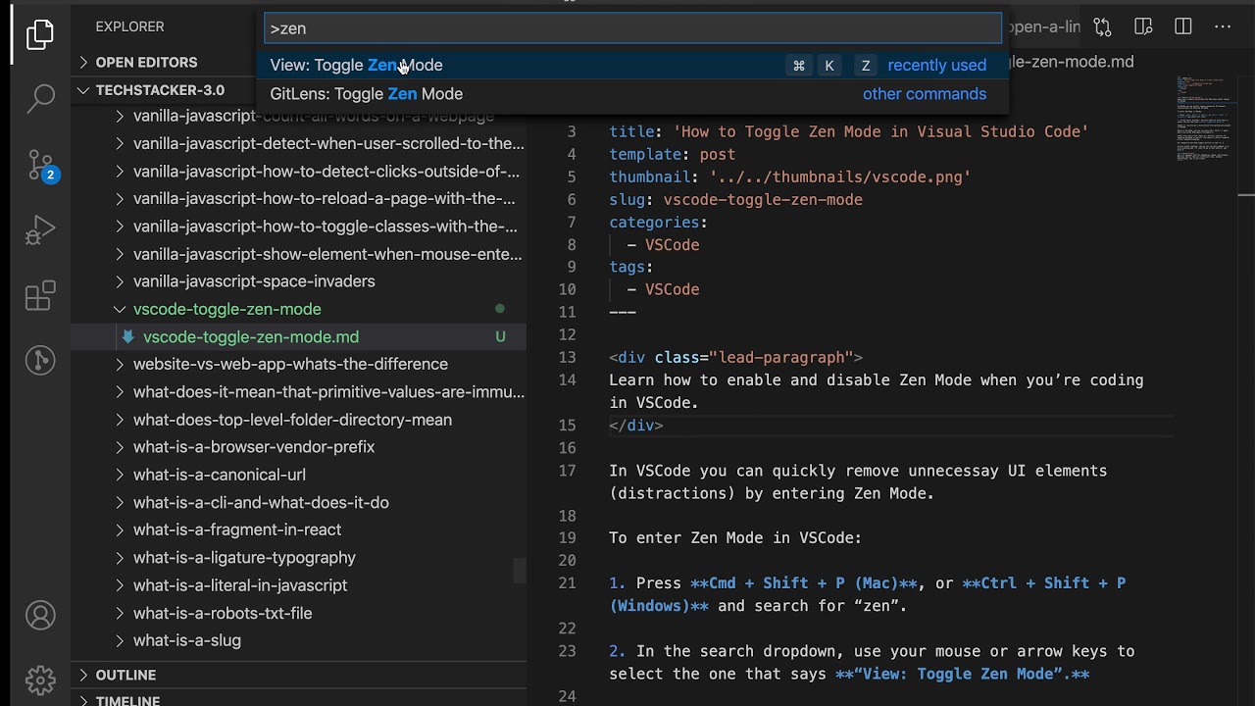Viewport: 1255px width, 706px height.
Task: Open the GitLens view icon
Action: [40, 361]
